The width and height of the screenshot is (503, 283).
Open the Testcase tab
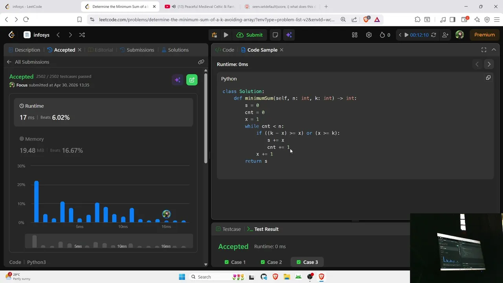tap(228, 229)
